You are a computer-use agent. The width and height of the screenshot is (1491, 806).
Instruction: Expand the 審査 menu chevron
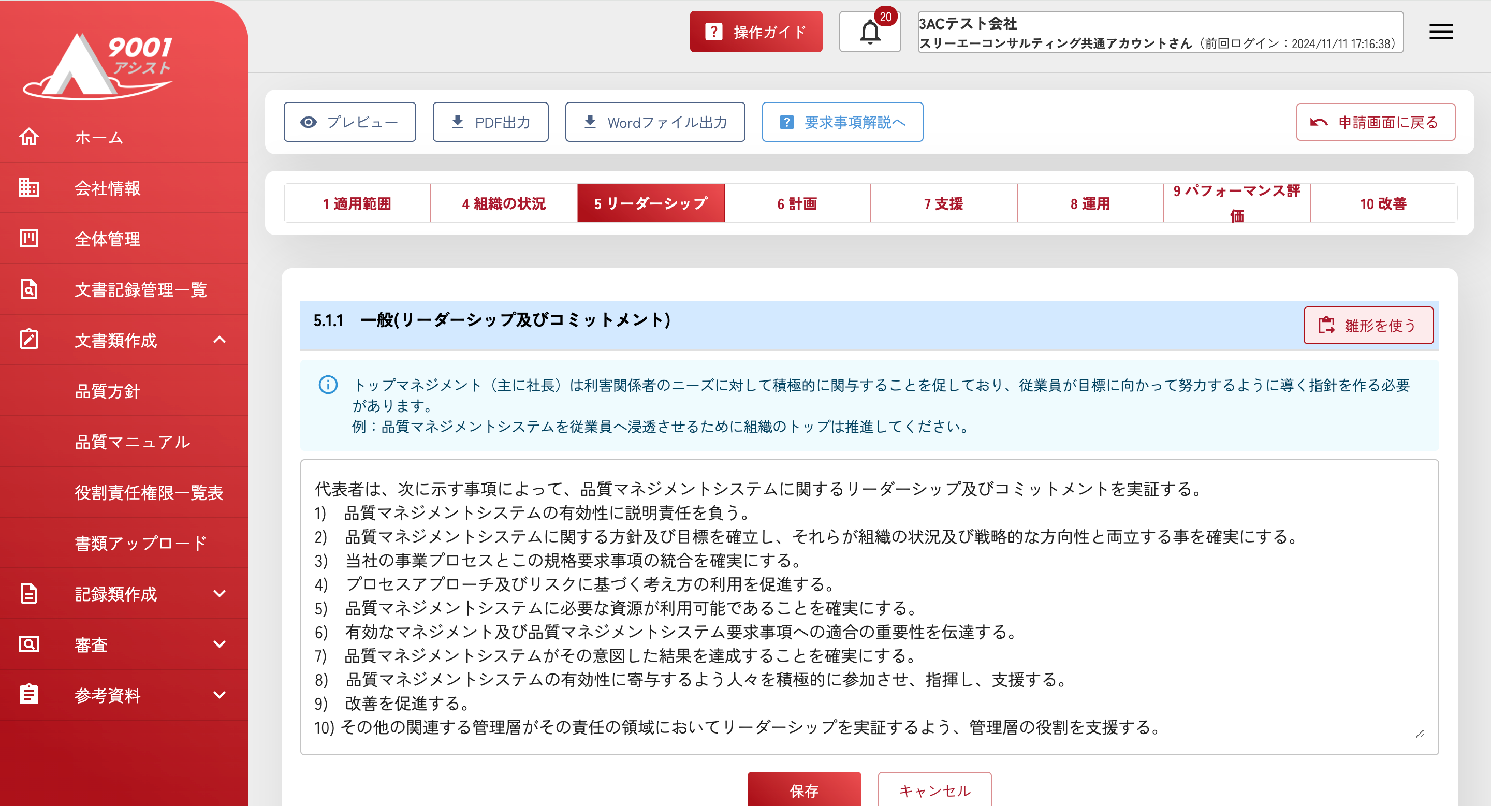pyautogui.click(x=220, y=644)
